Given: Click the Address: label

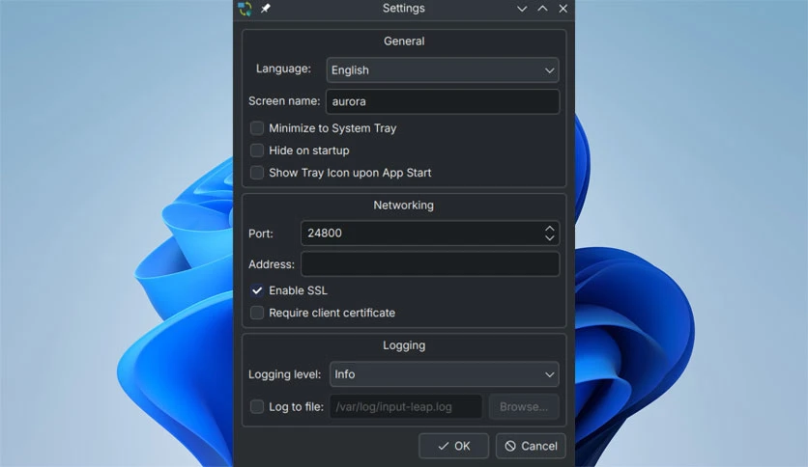Looking at the screenshot, I should (x=272, y=264).
